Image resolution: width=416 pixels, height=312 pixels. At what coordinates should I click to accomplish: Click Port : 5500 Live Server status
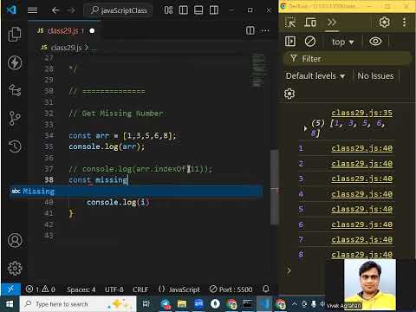click(231, 289)
